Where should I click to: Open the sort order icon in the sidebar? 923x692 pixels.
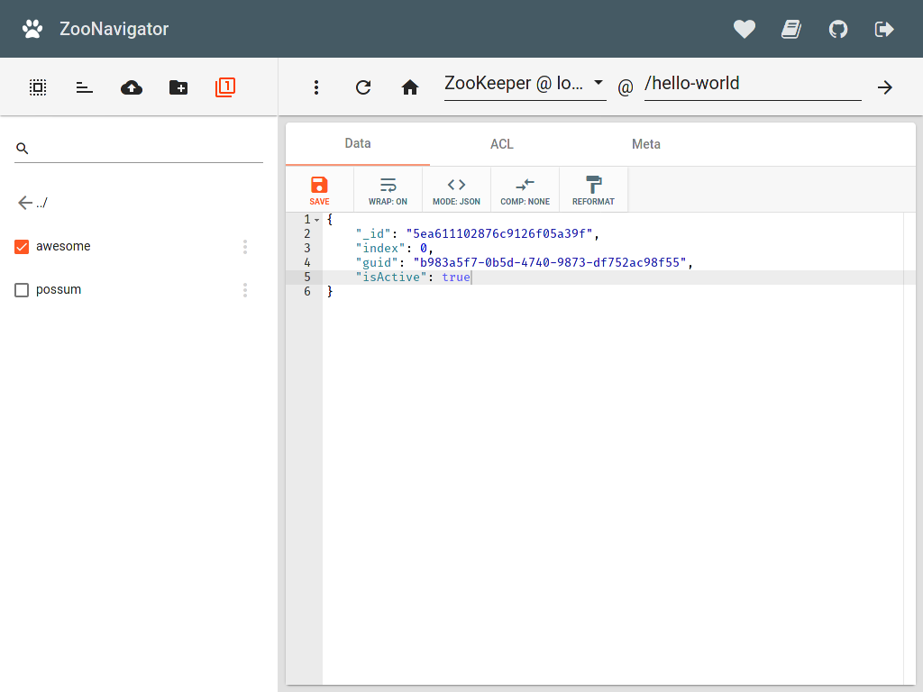coord(84,86)
